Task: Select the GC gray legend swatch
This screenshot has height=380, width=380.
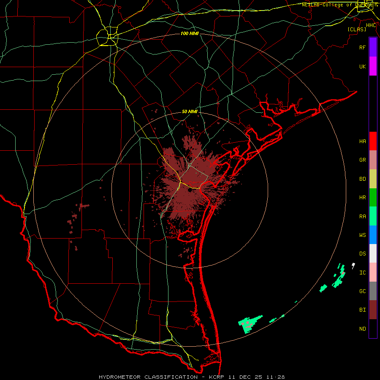Action: point(373,291)
